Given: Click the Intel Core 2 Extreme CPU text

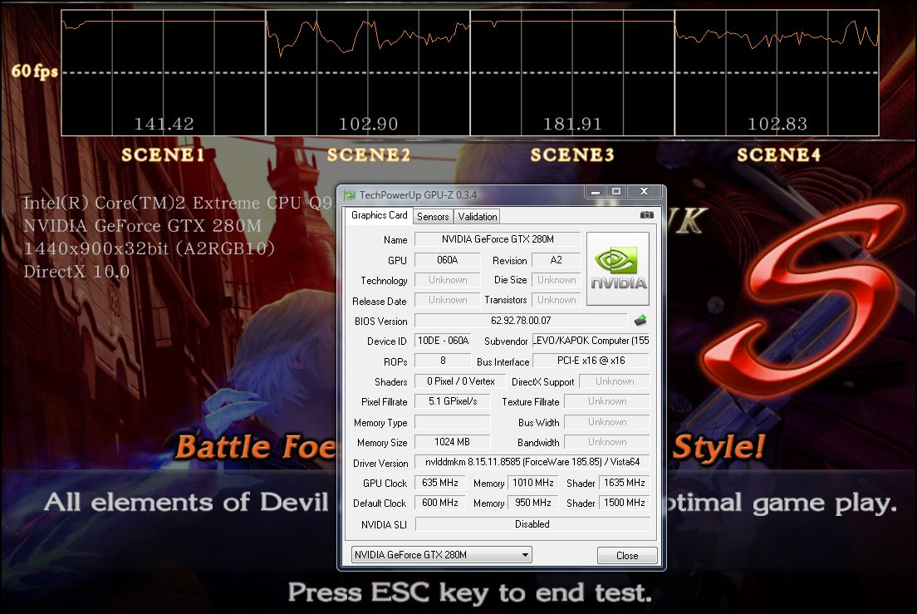Looking at the screenshot, I should point(178,203).
